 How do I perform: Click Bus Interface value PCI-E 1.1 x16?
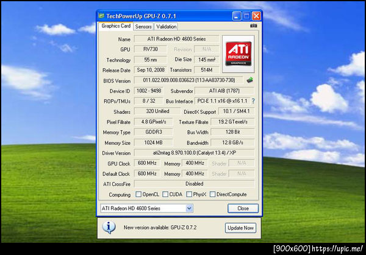click(222, 101)
